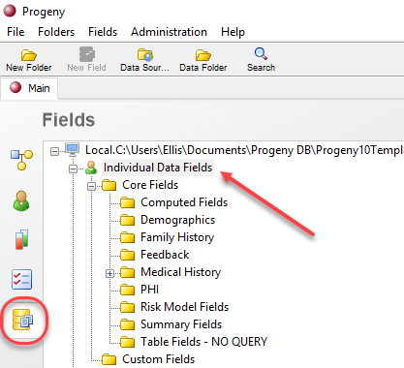Screen dimensions: 404x368
Task: Select the Demographics label
Action: click(x=177, y=220)
